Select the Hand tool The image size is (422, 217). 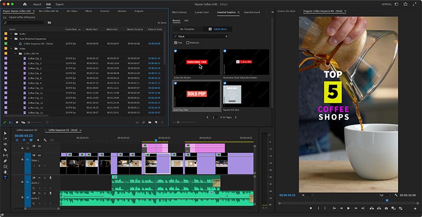pos(5,172)
